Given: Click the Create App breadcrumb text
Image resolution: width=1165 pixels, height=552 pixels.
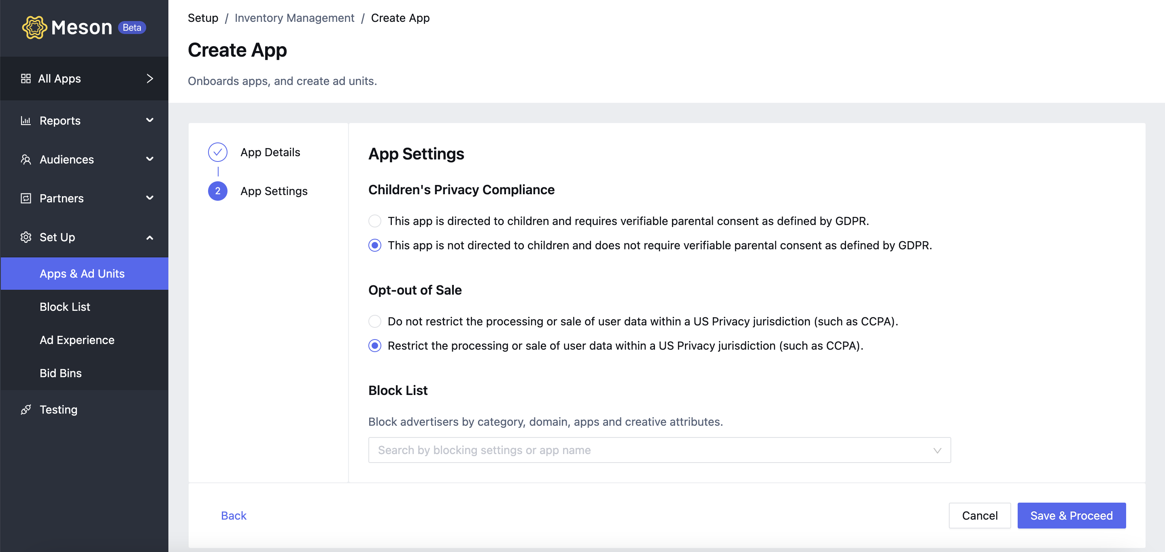Looking at the screenshot, I should [x=400, y=18].
